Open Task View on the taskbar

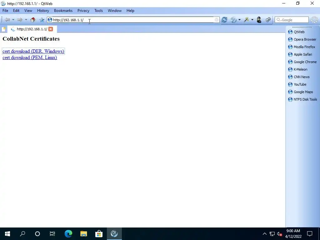point(52,234)
